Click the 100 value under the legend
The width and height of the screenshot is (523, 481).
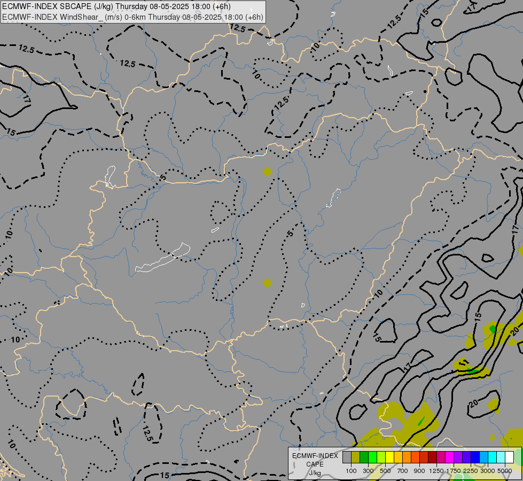(351, 471)
